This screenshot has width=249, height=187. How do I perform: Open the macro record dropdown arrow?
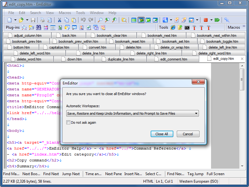pyautogui.click(x=211, y=20)
